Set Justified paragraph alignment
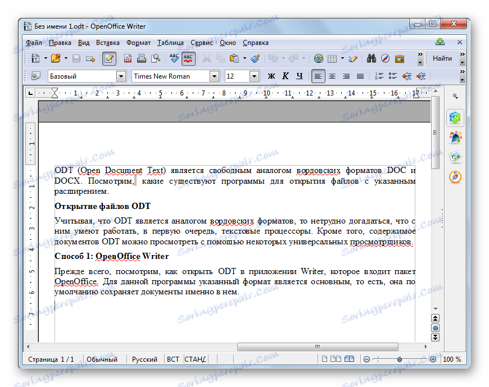This screenshot has height=387, width=489. coord(360,76)
